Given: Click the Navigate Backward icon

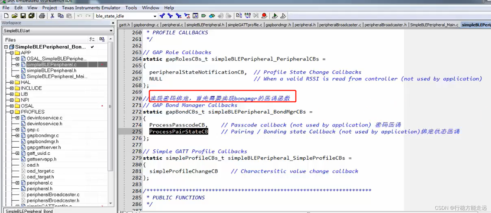Looking at the screenshot, I should pos(221,16).
